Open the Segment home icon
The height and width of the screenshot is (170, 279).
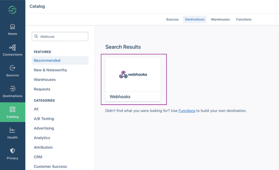tap(12, 26)
